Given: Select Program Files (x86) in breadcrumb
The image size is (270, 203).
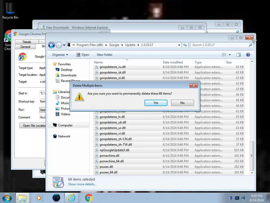Looking at the screenshot, I should click(x=90, y=45).
